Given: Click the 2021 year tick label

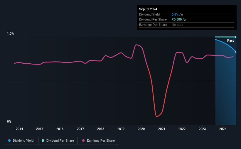Looking at the screenshot, I should pos(162,129).
